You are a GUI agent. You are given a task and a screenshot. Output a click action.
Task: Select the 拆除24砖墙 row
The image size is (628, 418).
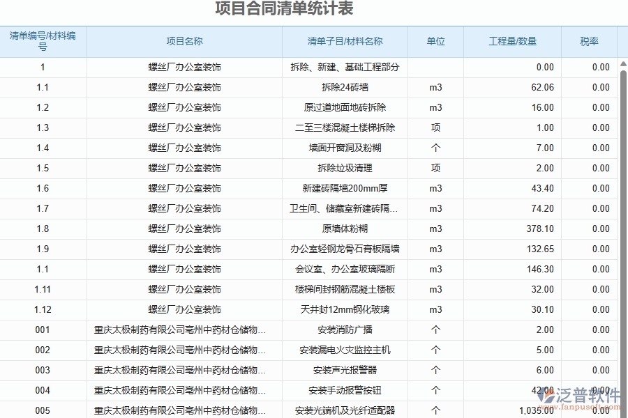click(x=344, y=88)
